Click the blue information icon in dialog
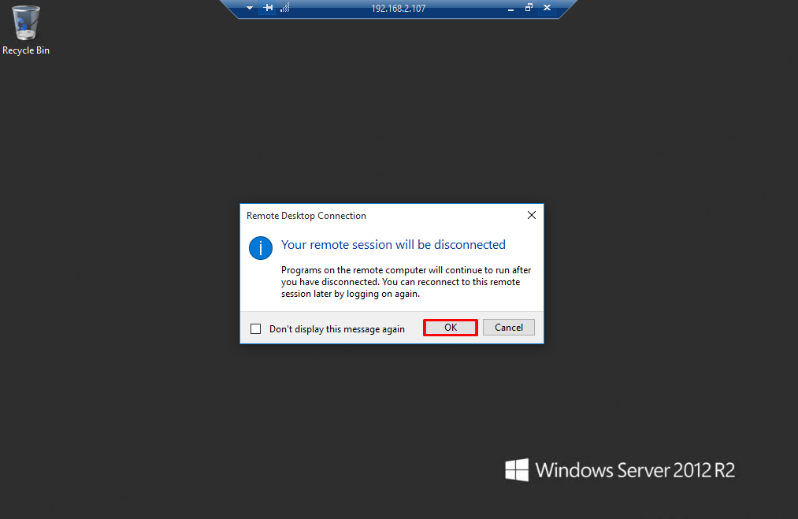 pyautogui.click(x=261, y=248)
